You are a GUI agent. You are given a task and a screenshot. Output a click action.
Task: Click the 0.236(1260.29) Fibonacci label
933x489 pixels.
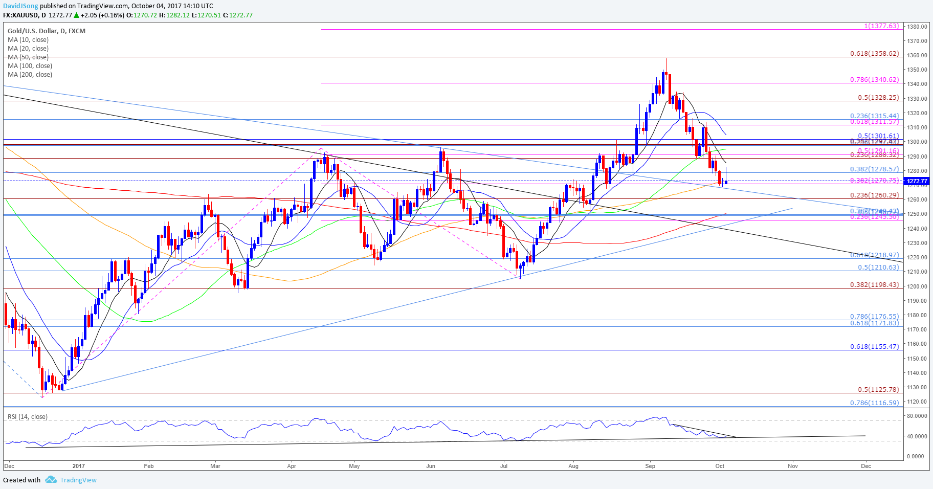874,195
